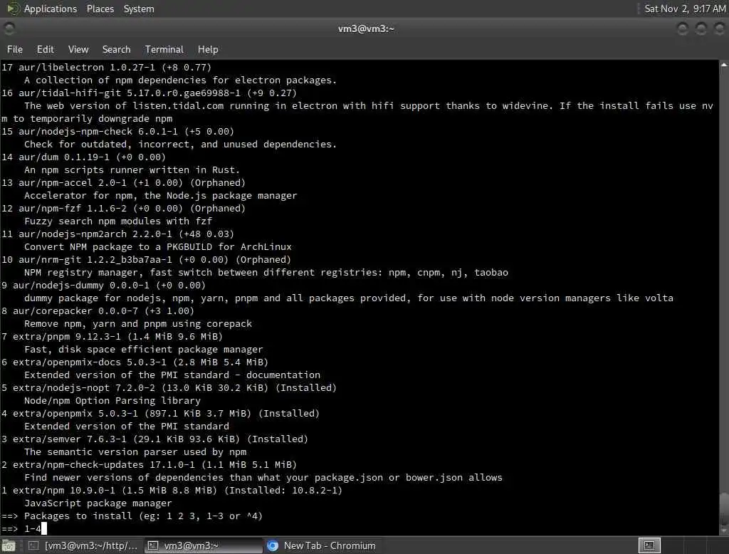Click the clock showing Sat Nov 2
This screenshot has height=554, width=729.
coord(685,9)
